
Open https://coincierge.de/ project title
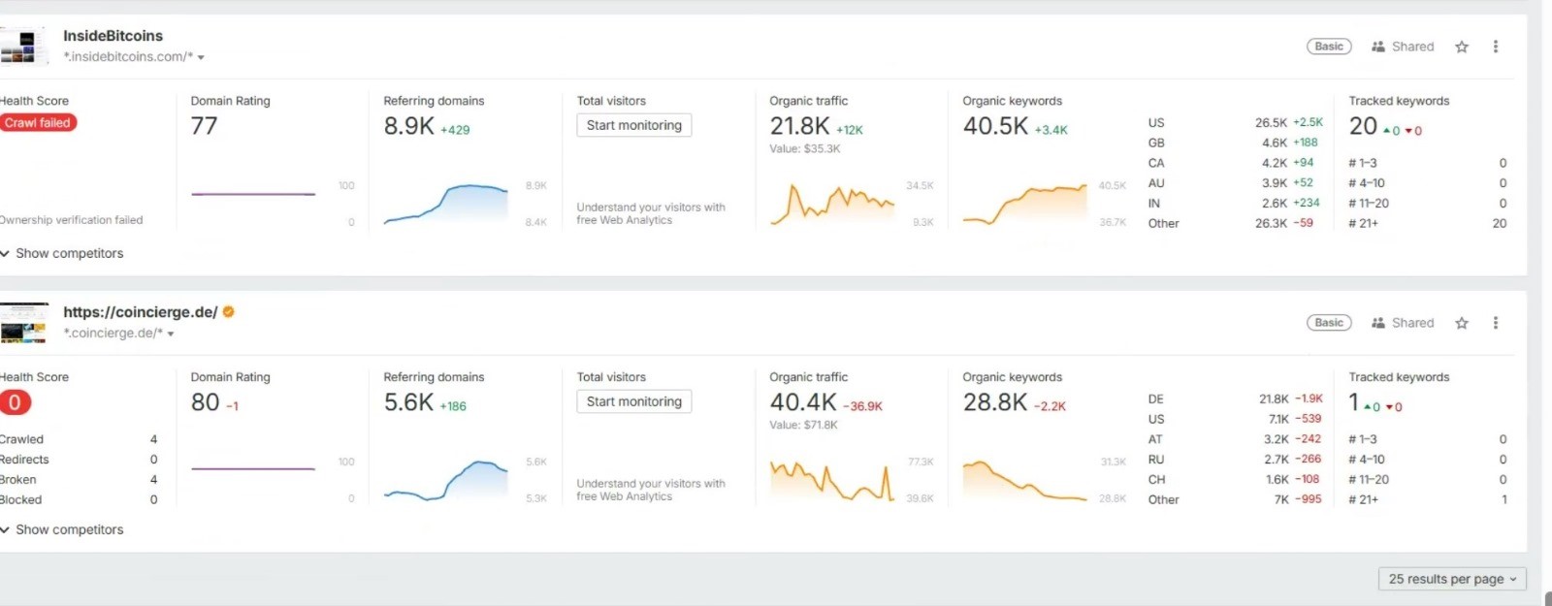pyautogui.click(x=141, y=312)
